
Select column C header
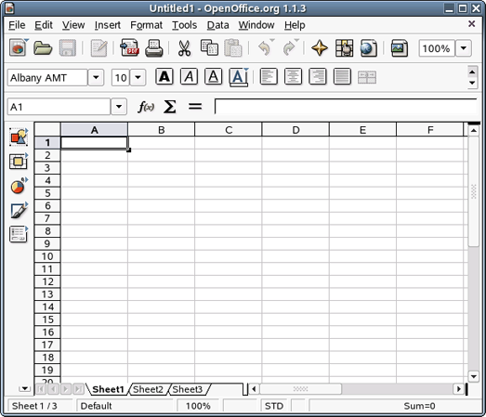(x=229, y=130)
